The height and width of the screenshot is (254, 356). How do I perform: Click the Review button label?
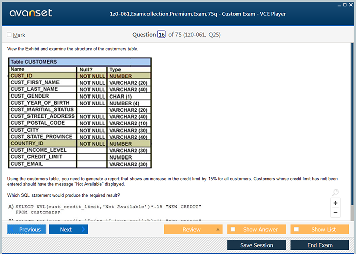coord(191,229)
